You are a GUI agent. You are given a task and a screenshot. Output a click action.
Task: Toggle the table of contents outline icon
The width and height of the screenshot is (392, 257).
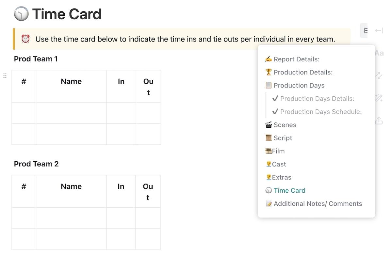click(x=366, y=30)
